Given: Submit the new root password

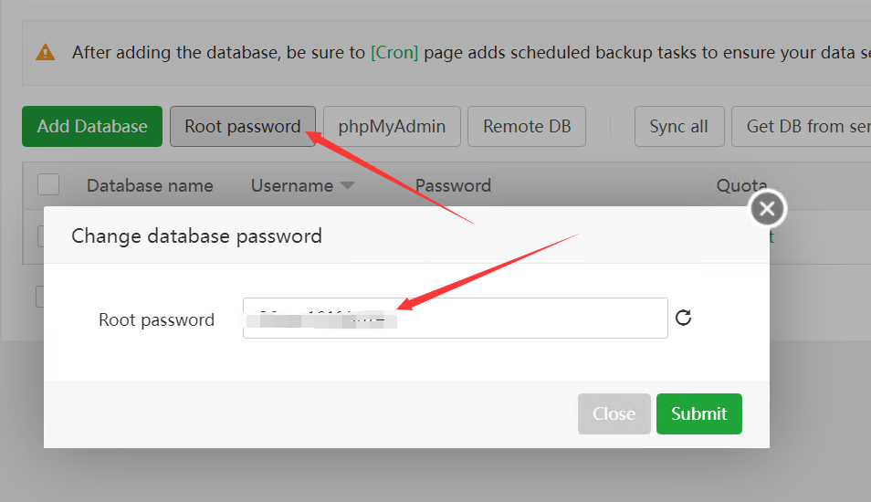Looking at the screenshot, I should [x=698, y=413].
